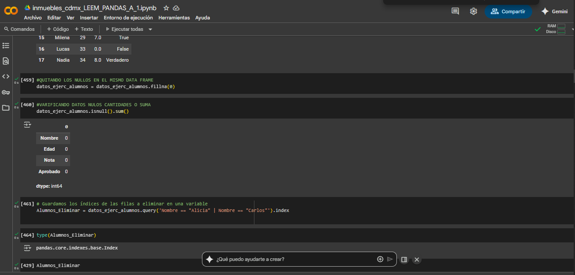
Task: Open the secrets key sidebar icon
Action: [6, 92]
